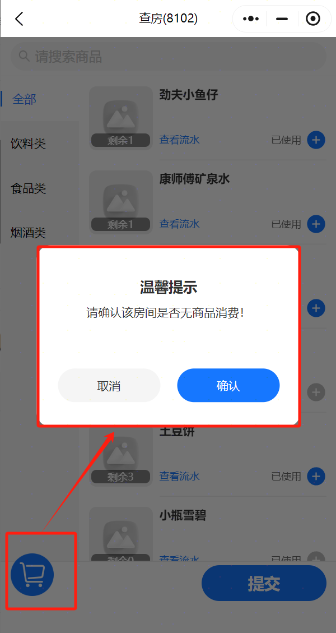Confirm the dialog with 确认
The width and height of the screenshot is (336, 633).
point(228,385)
